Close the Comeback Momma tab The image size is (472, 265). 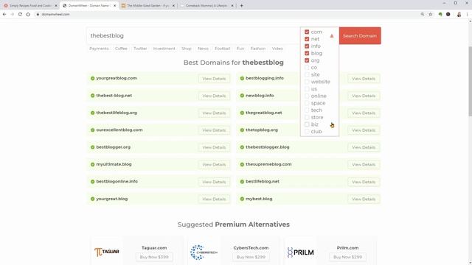coord(232,5)
